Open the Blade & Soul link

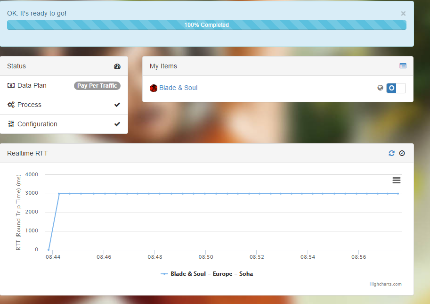[178, 88]
